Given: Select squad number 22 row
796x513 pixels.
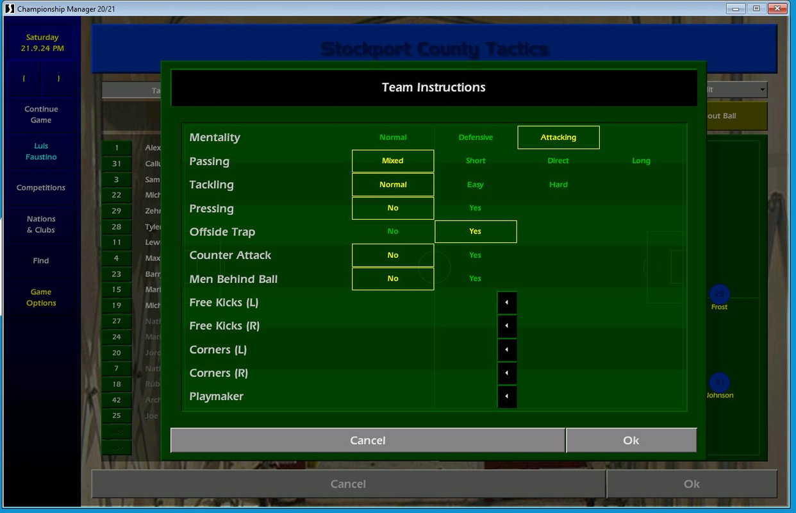Looking at the screenshot, I should [x=117, y=196].
